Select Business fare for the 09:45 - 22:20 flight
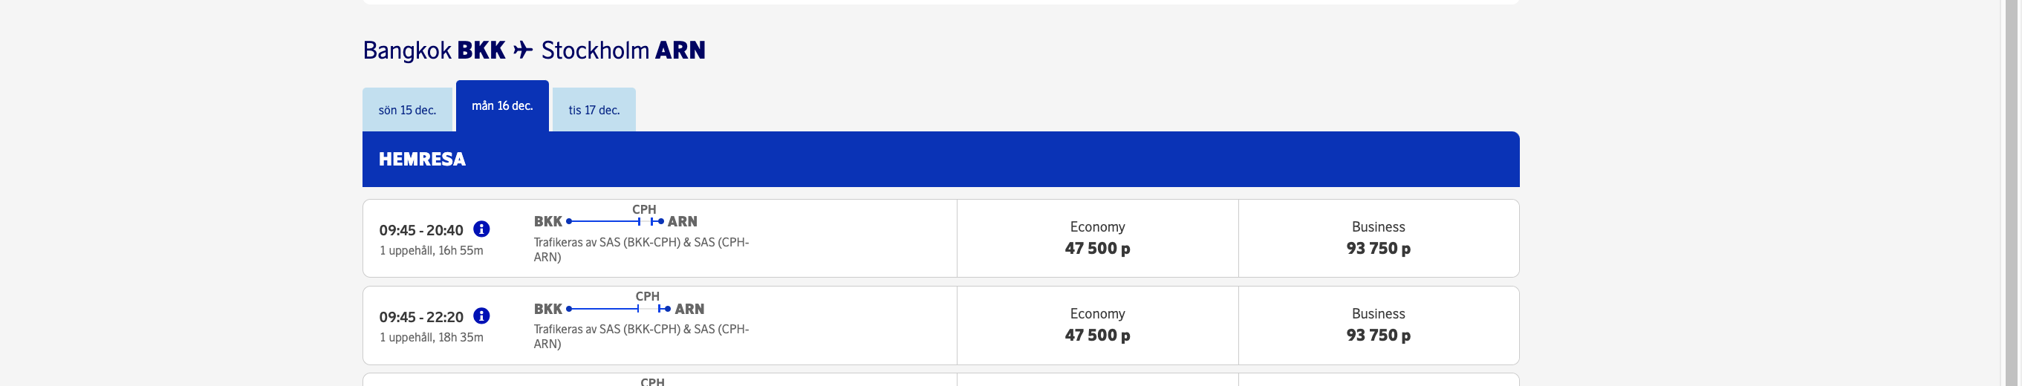This screenshot has width=2022, height=386. [1377, 325]
